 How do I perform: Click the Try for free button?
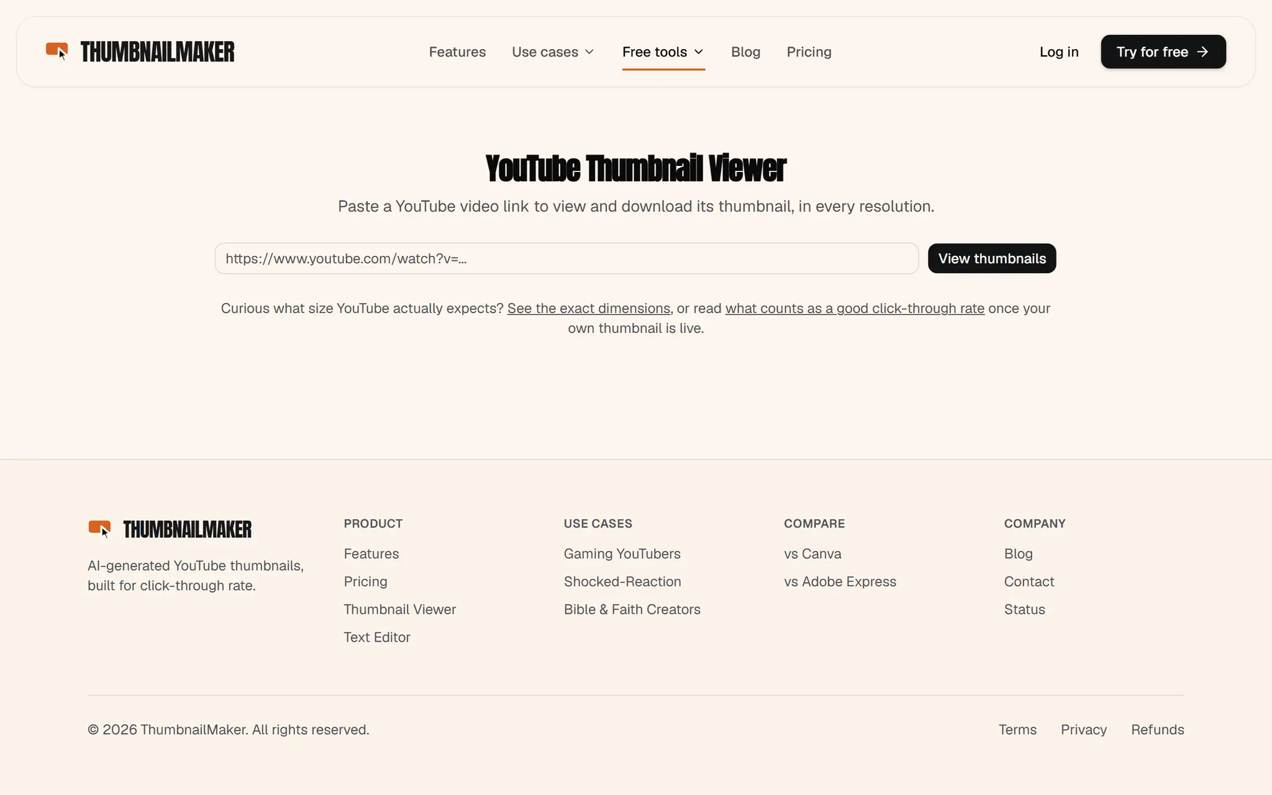coord(1163,52)
